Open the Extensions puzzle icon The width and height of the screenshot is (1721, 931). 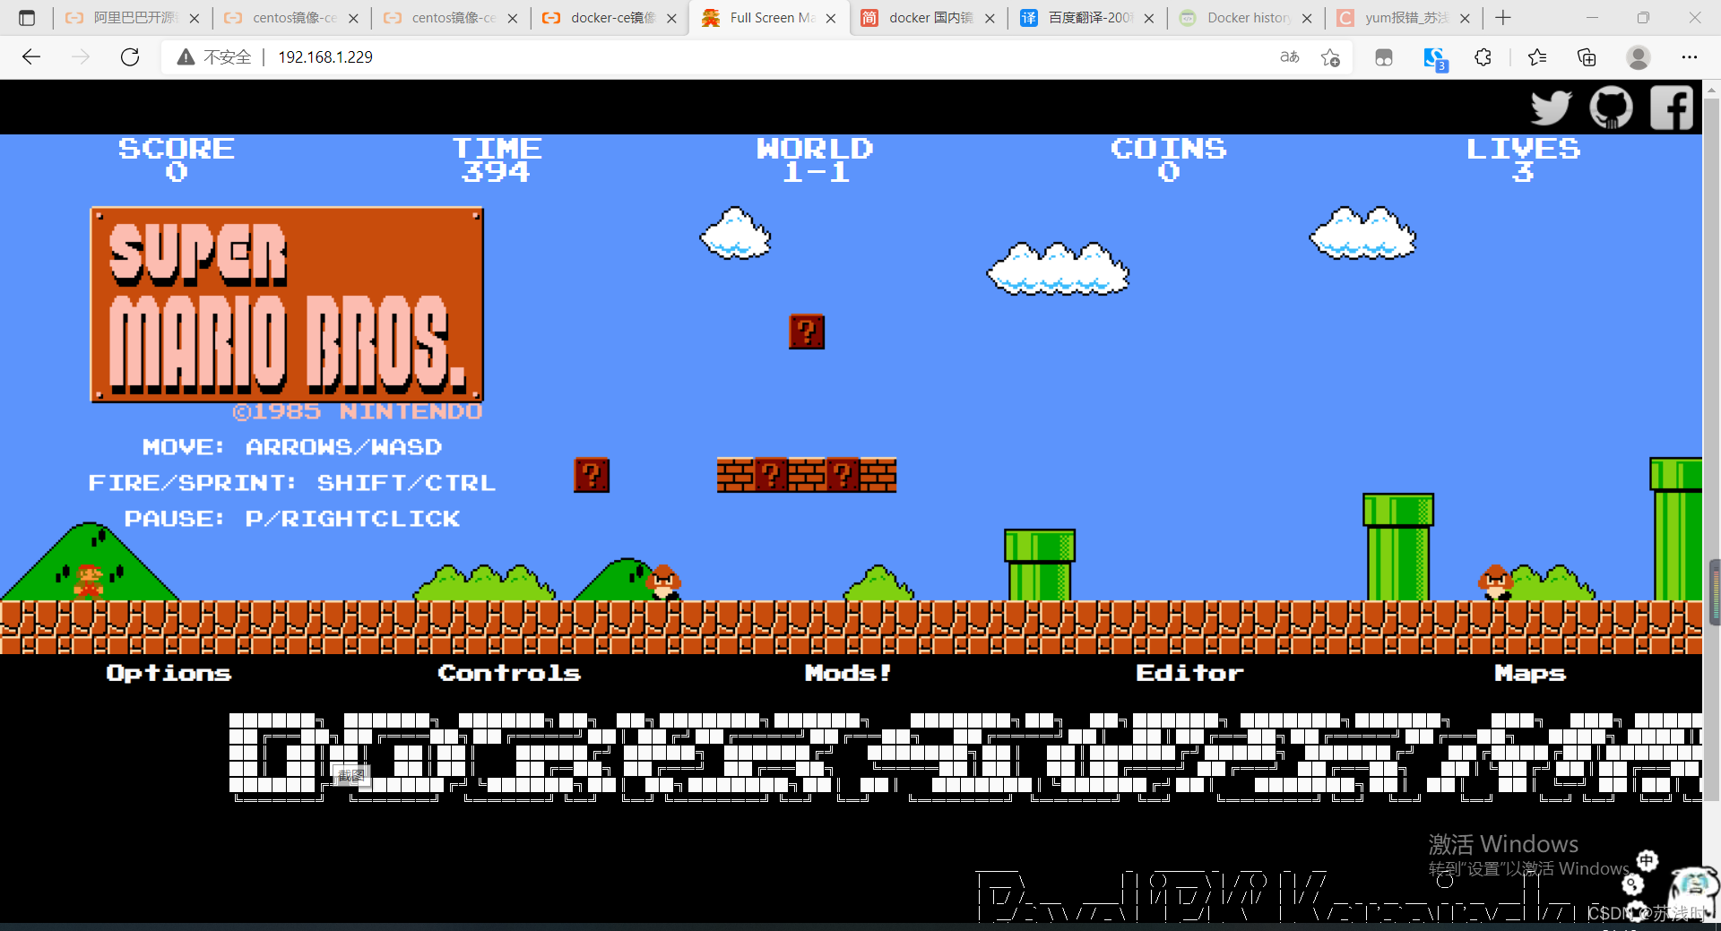[1483, 57]
